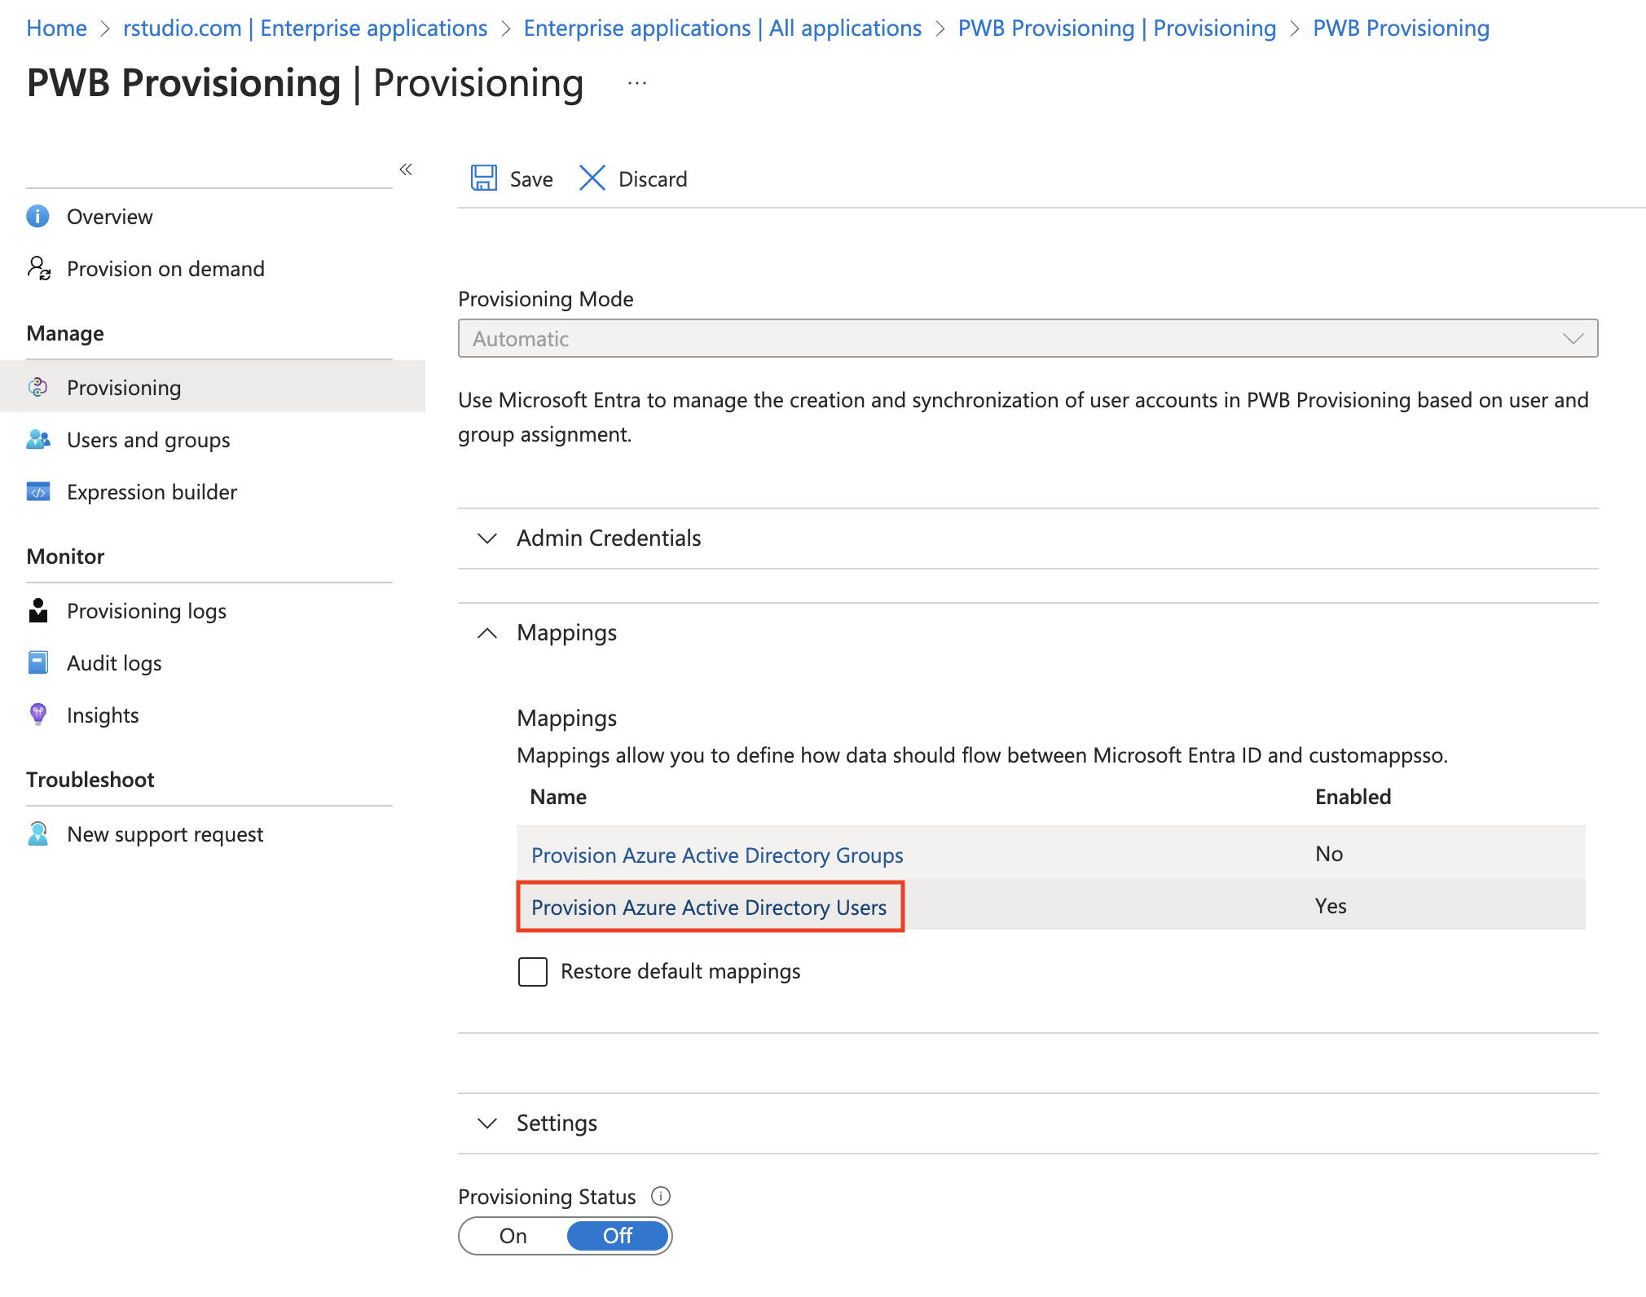Turn Provisioning Status On
The image size is (1646, 1297).
[513, 1236]
